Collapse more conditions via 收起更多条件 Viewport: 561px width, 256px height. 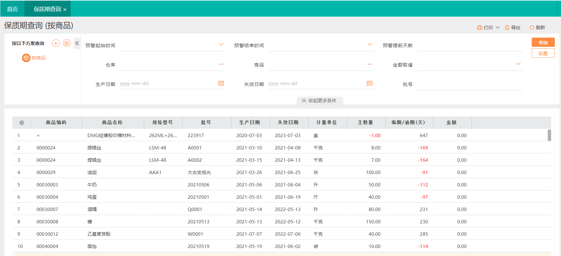(320, 101)
